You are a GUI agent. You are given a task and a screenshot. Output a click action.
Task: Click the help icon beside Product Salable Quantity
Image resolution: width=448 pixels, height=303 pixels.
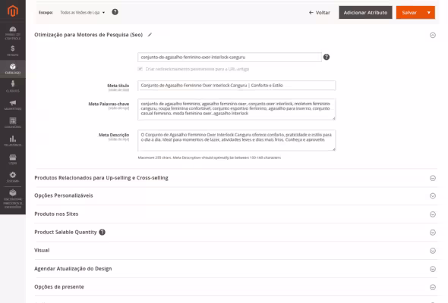click(102, 232)
